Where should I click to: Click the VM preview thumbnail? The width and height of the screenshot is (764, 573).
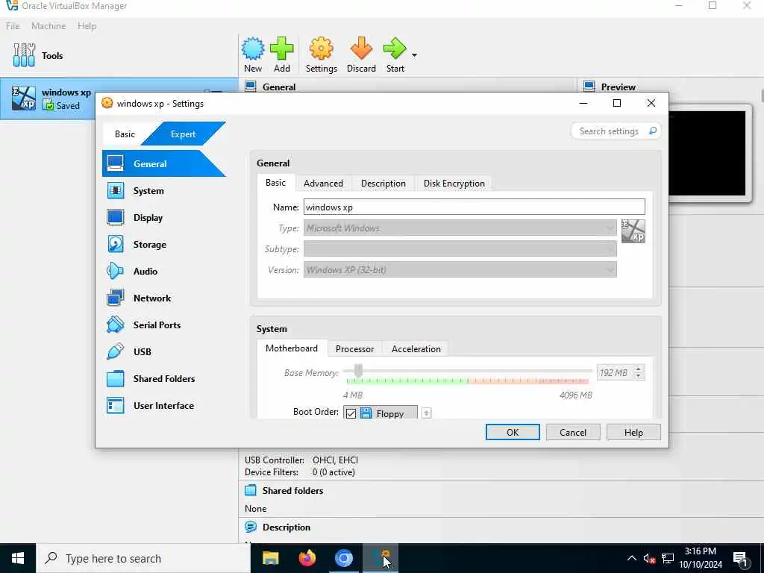point(707,153)
